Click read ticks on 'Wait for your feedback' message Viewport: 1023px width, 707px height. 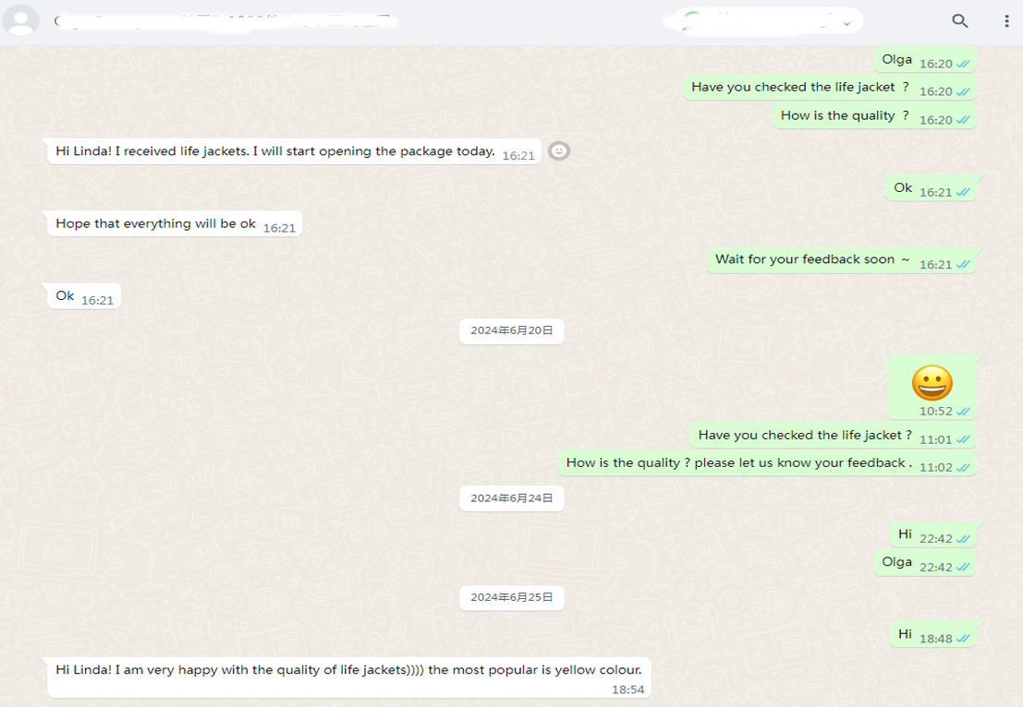963,264
